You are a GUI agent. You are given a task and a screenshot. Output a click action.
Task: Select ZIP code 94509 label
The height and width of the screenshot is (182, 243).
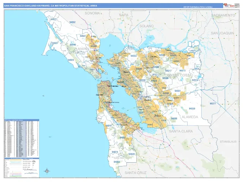(173, 55)
